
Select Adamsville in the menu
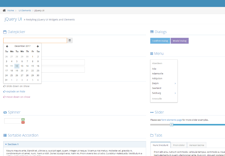pyautogui.click(x=164, y=74)
